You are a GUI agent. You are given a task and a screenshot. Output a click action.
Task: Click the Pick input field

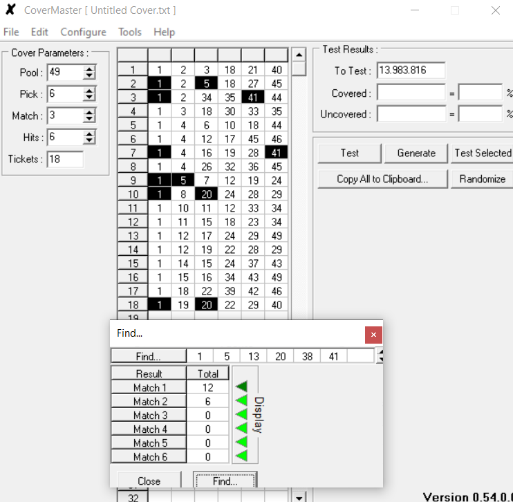(x=65, y=94)
